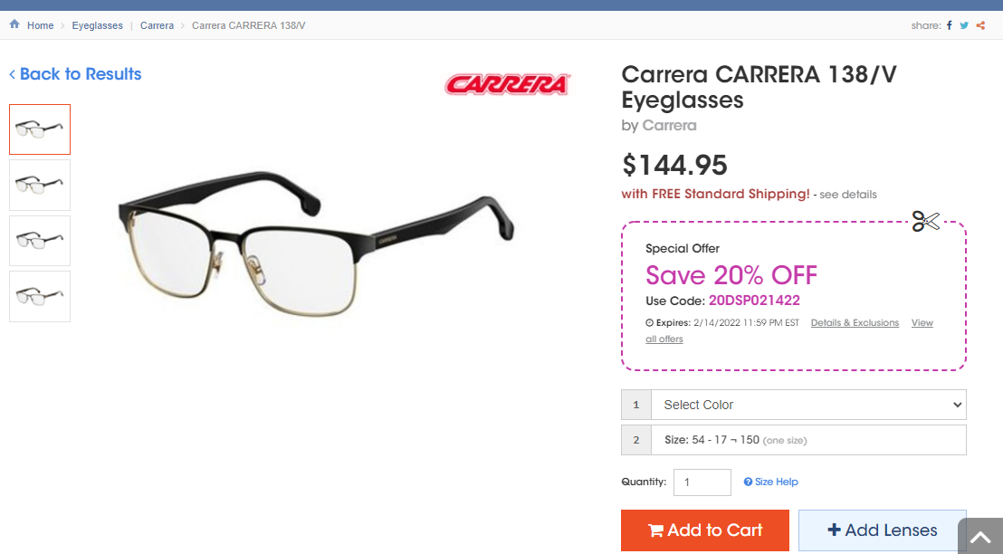Open the orange share options icon
Screen dimensions: 1003x554
click(x=980, y=25)
